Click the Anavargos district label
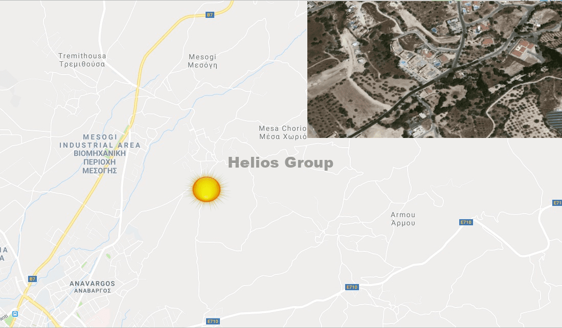 pos(92,287)
